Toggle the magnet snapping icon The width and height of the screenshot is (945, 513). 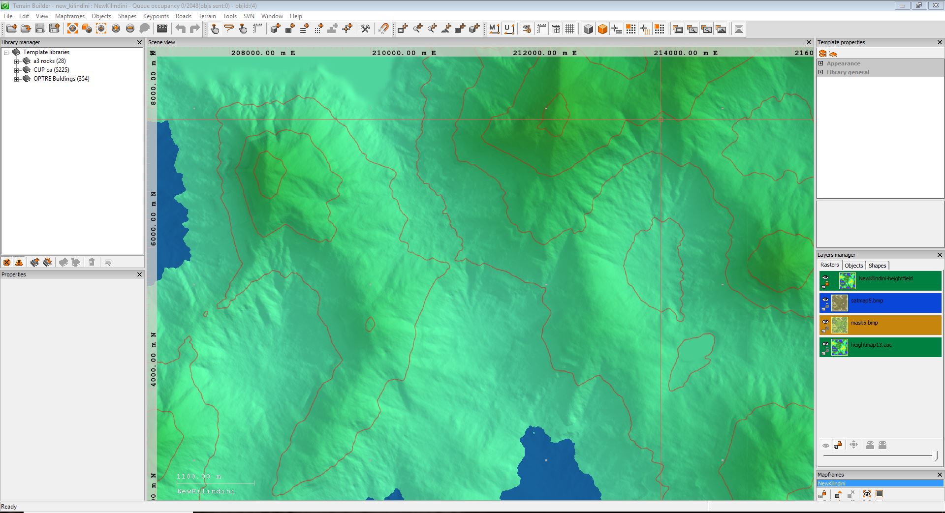pyautogui.click(x=383, y=29)
